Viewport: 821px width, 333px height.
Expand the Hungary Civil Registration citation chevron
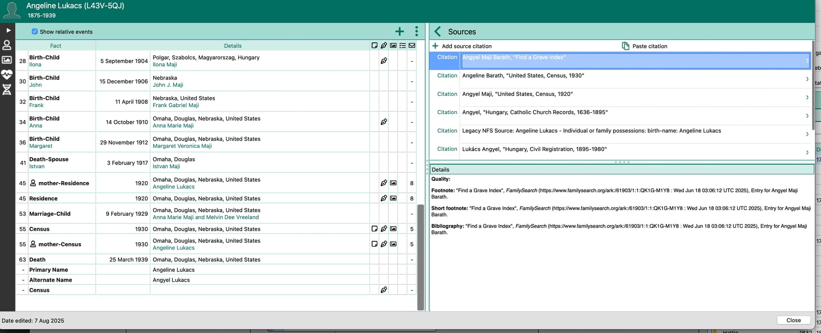[807, 153]
